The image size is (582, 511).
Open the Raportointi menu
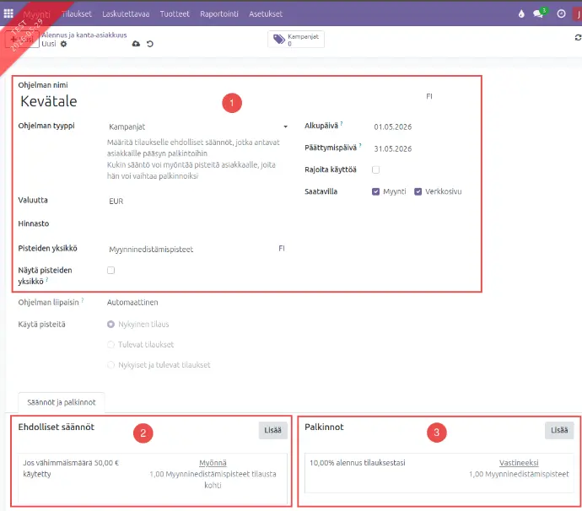219,13
